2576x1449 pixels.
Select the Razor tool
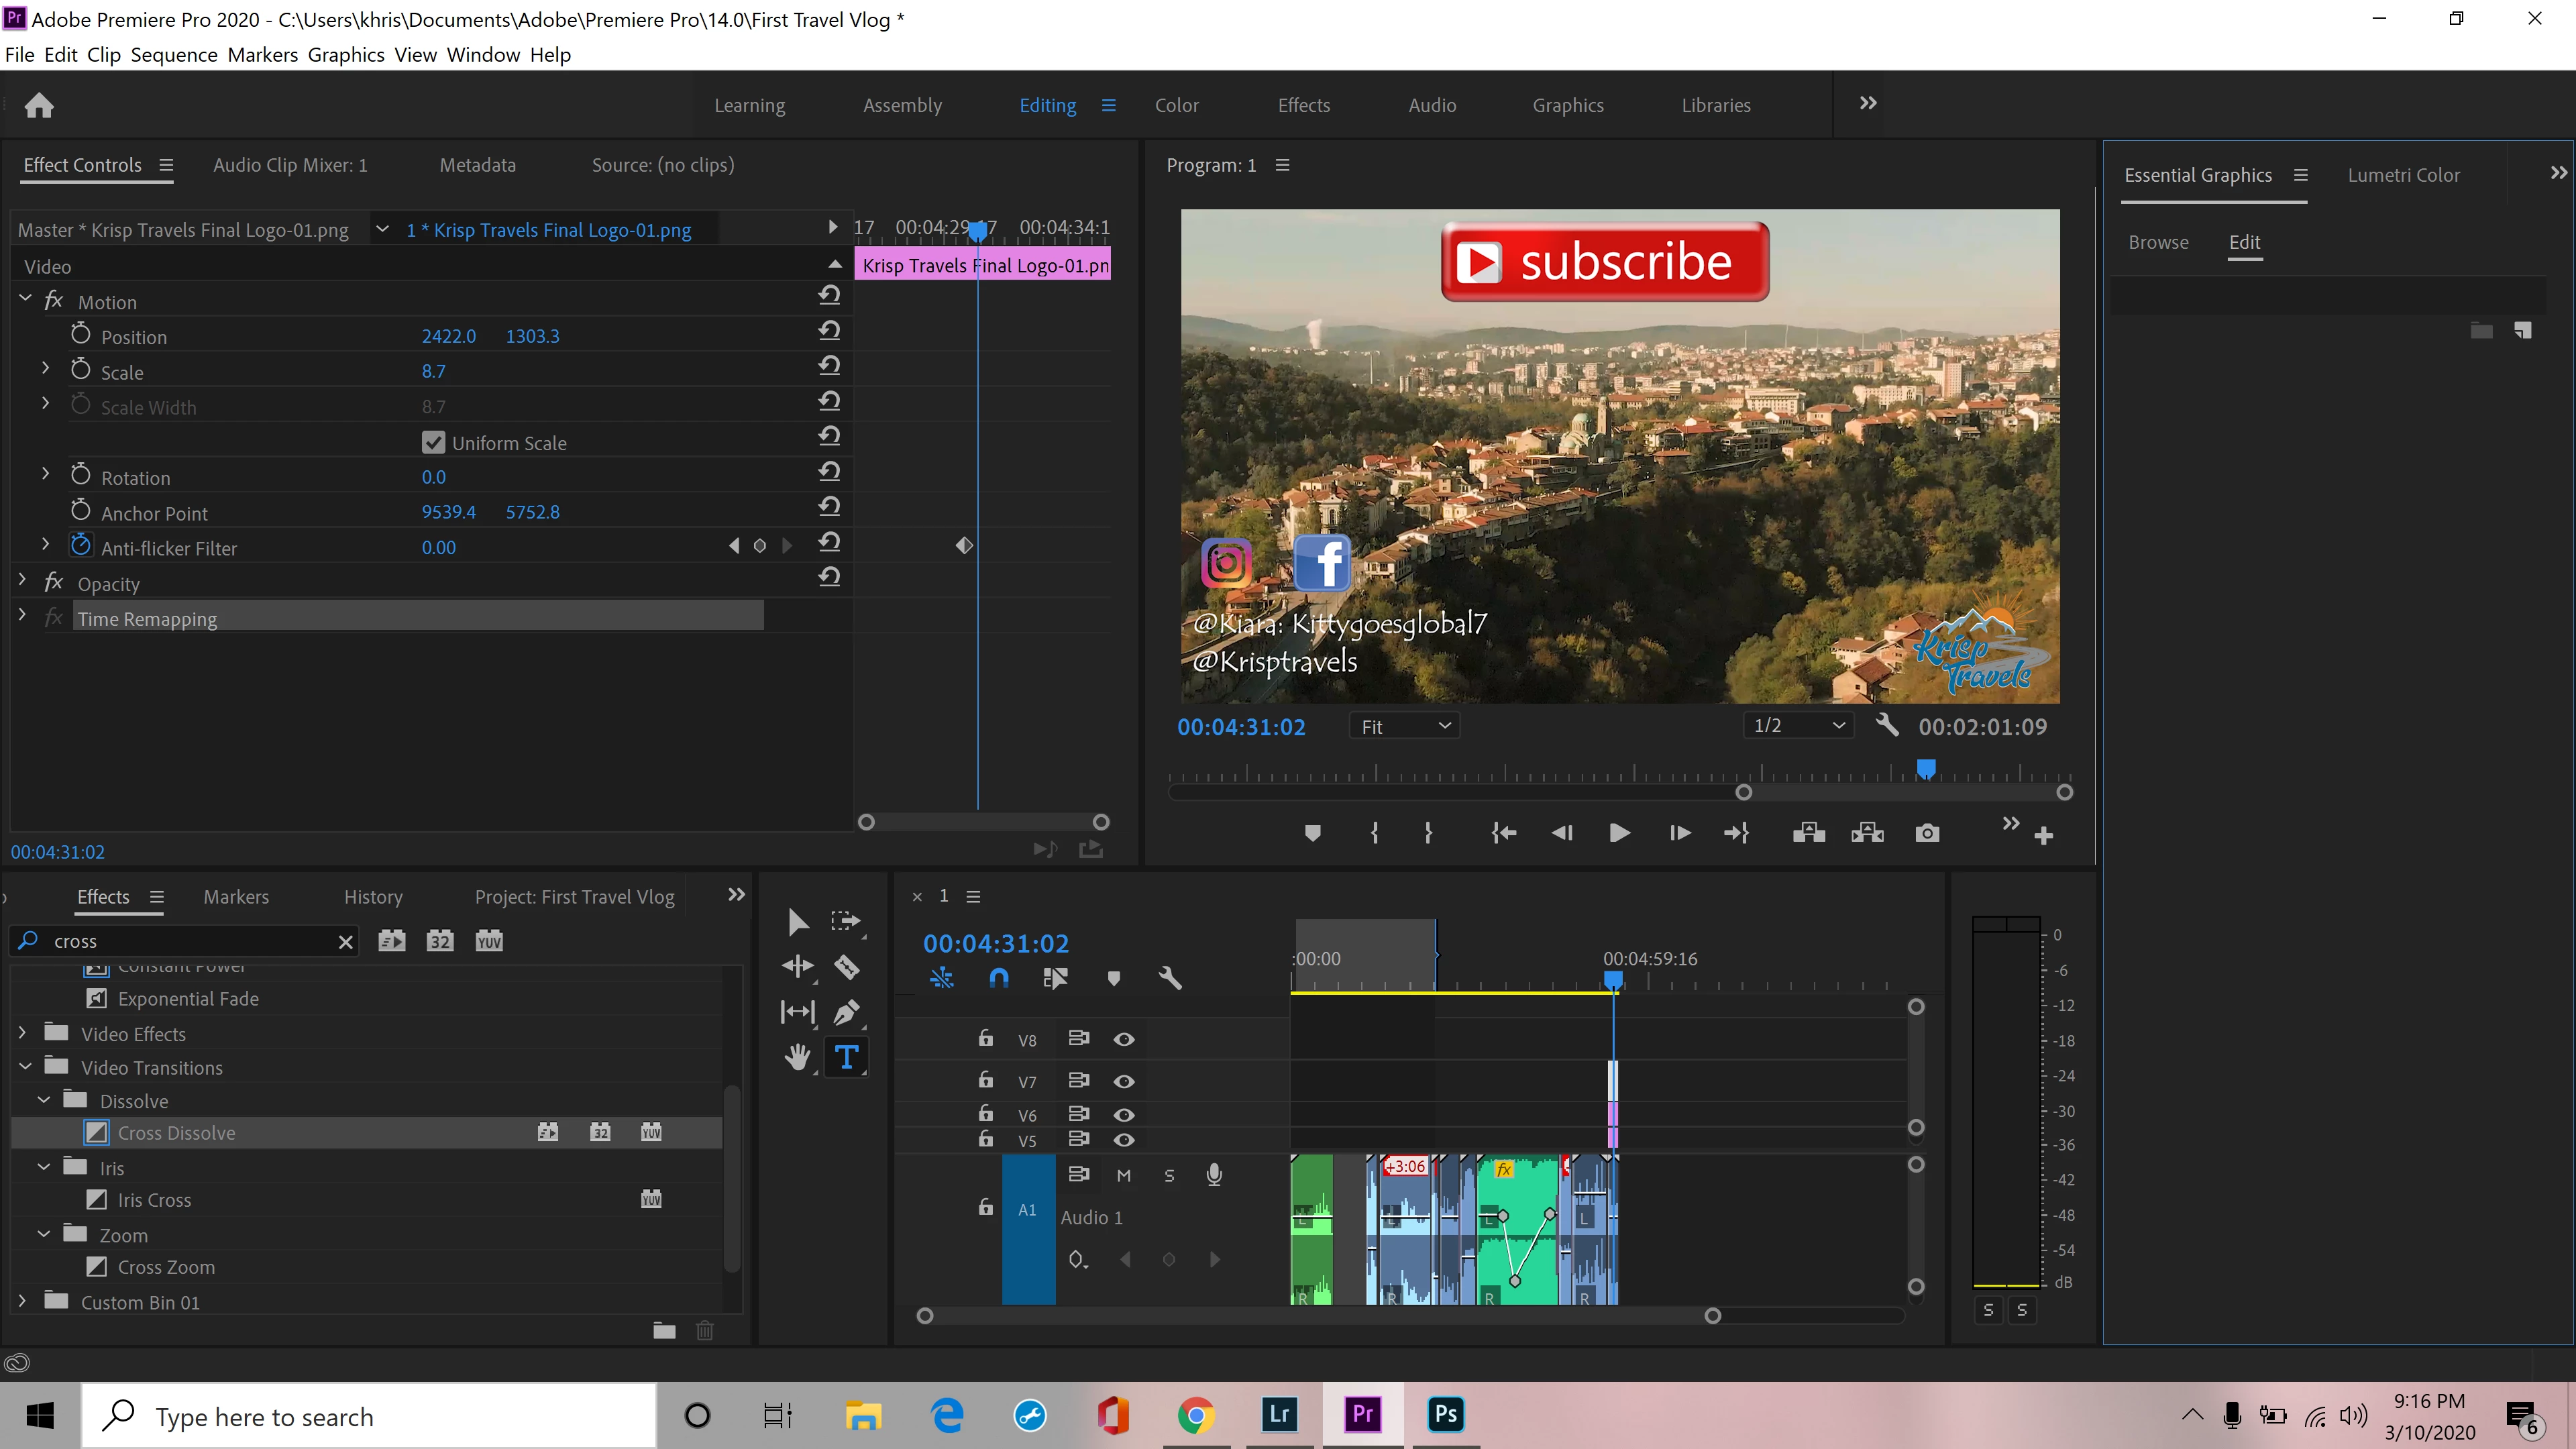[846, 967]
